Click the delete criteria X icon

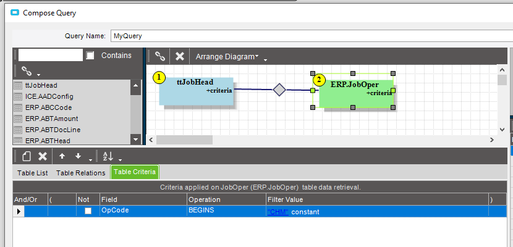pyautogui.click(x=43, y=156)
